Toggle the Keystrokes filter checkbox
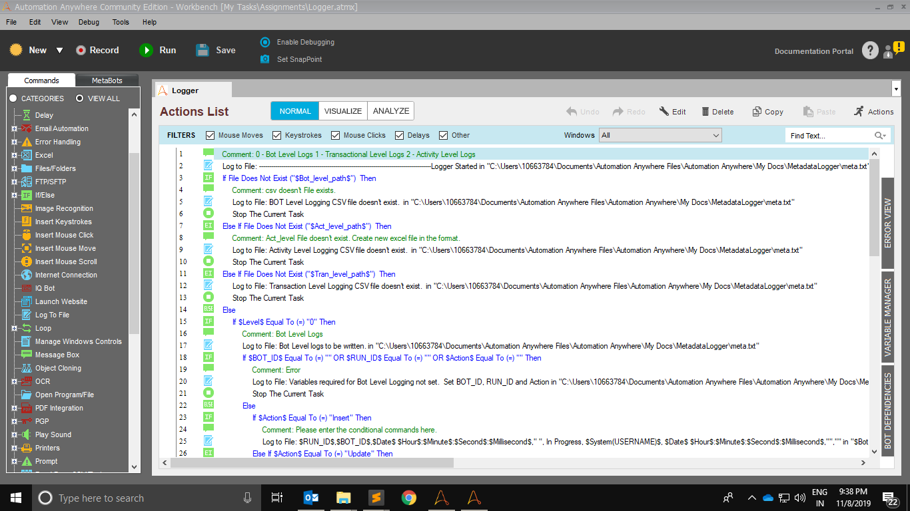 pos(277,135)
